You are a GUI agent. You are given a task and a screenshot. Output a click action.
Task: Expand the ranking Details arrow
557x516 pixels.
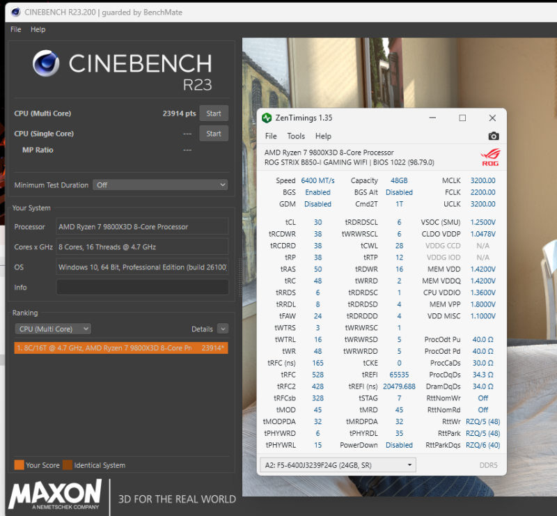point(223,329)
